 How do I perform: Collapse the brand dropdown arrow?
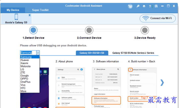point(38,53)
